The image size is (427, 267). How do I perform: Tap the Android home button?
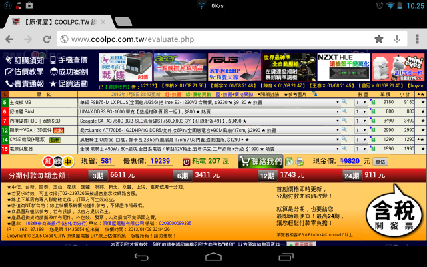[213, 256]
